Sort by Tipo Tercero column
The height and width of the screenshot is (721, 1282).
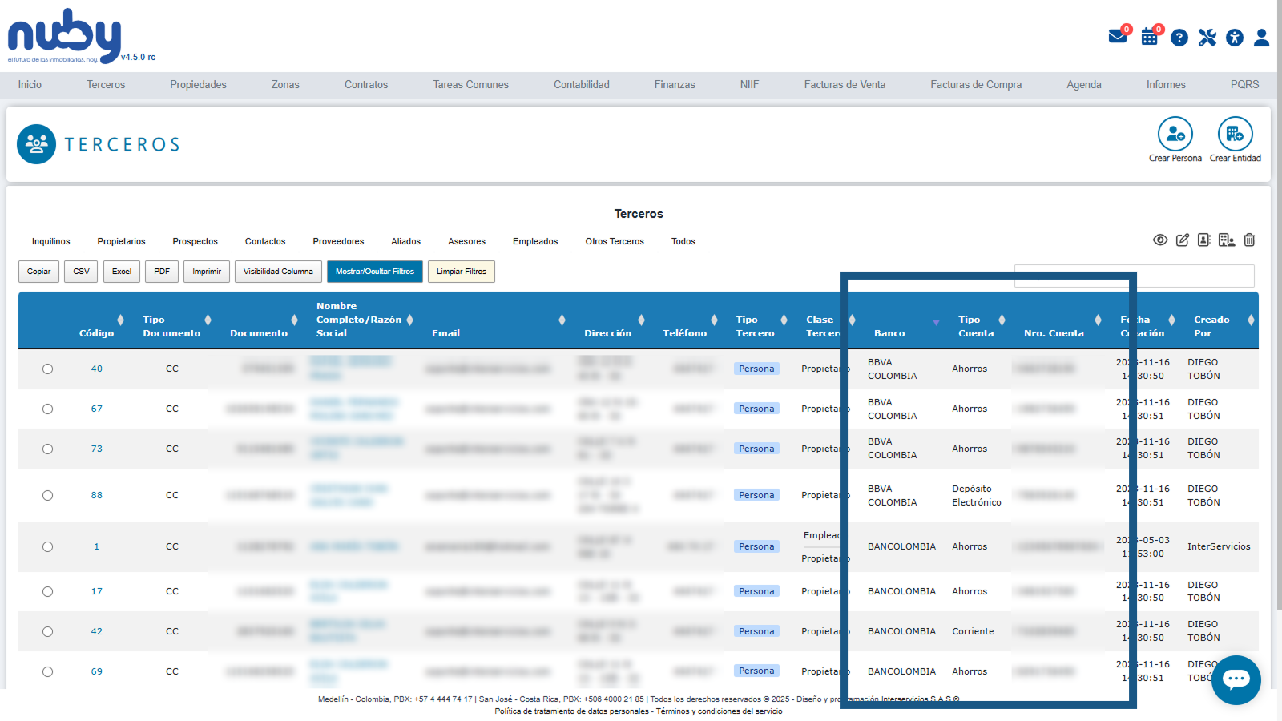pyautogui.click(x=784, y=320)
